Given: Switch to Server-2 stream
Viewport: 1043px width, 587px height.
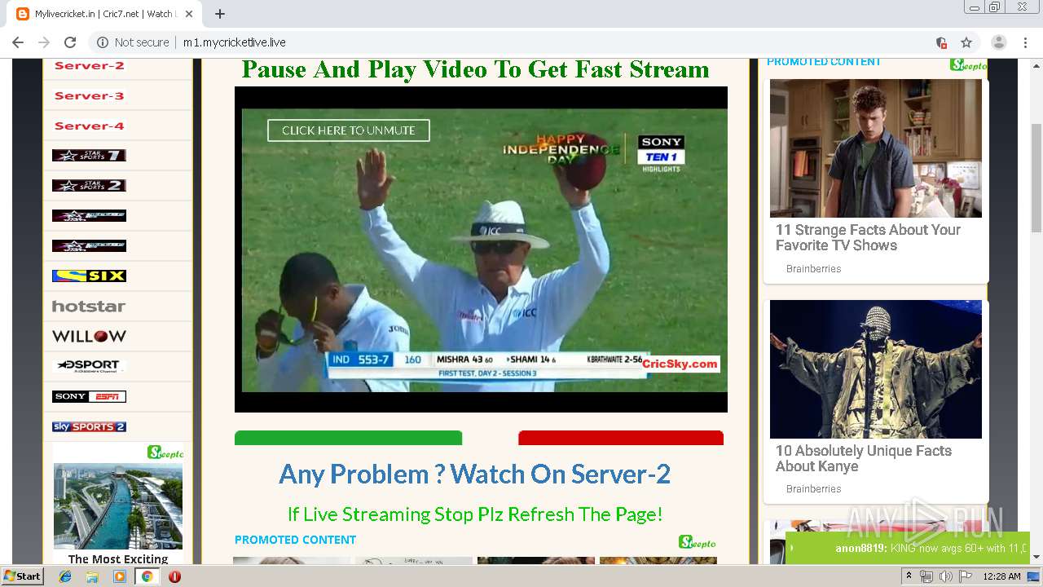Looking at the screenshot, I should pyautogui.click(x=89, y=65).
